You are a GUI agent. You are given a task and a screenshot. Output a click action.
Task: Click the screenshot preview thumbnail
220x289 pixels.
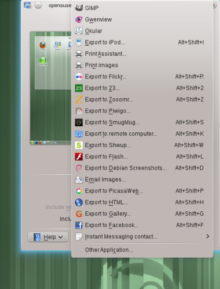51,88
